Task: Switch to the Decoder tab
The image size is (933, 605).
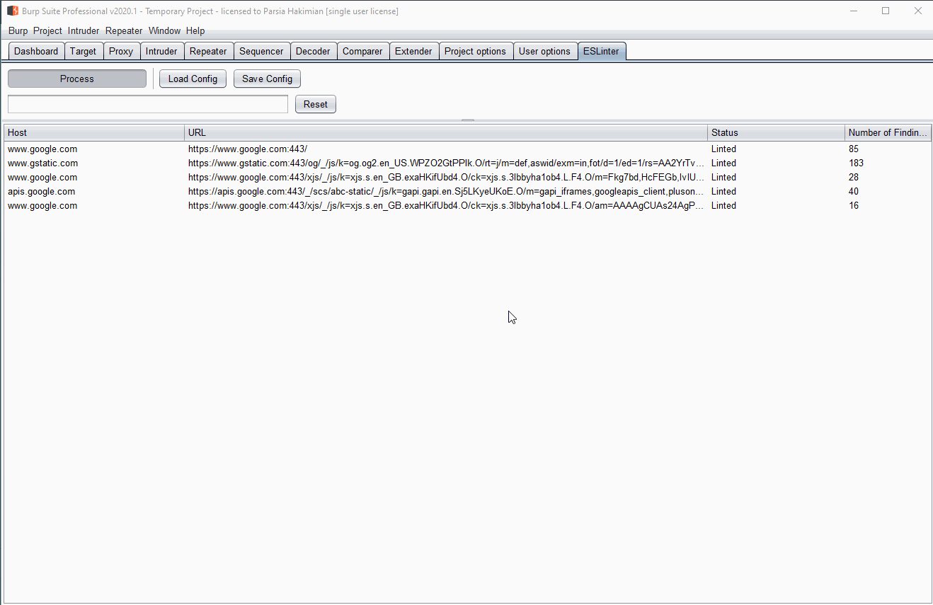Action: click(313, 51)
